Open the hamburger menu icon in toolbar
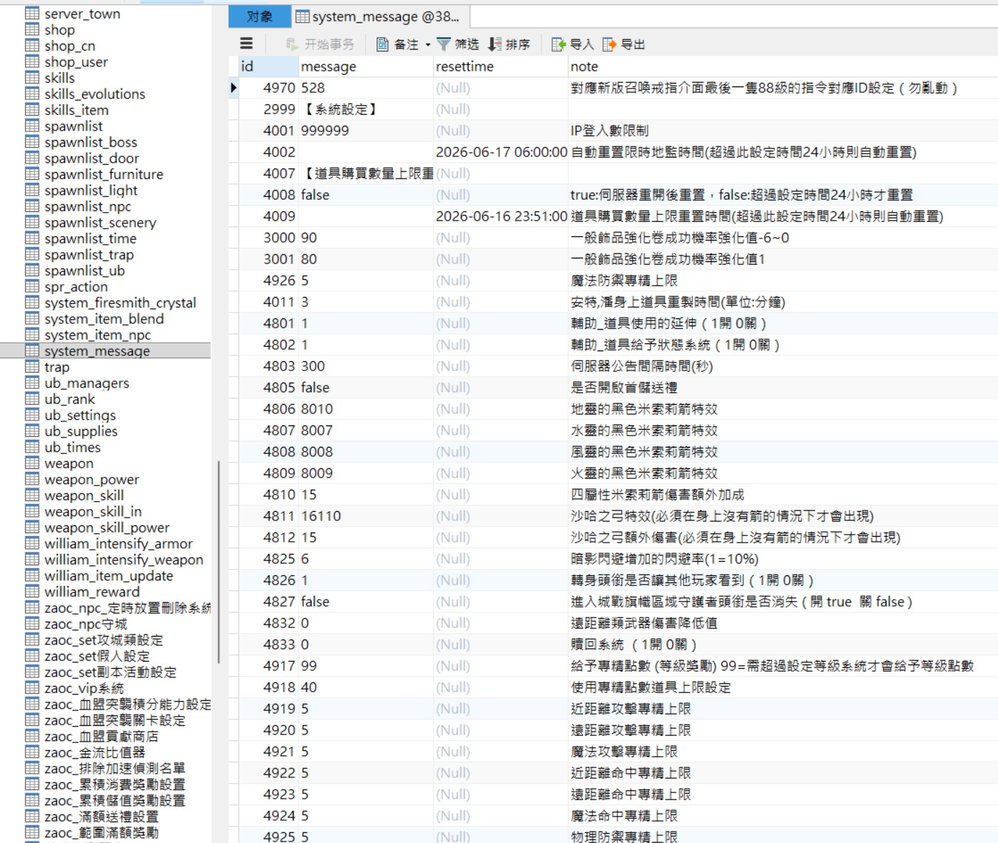 coord(246,44)
